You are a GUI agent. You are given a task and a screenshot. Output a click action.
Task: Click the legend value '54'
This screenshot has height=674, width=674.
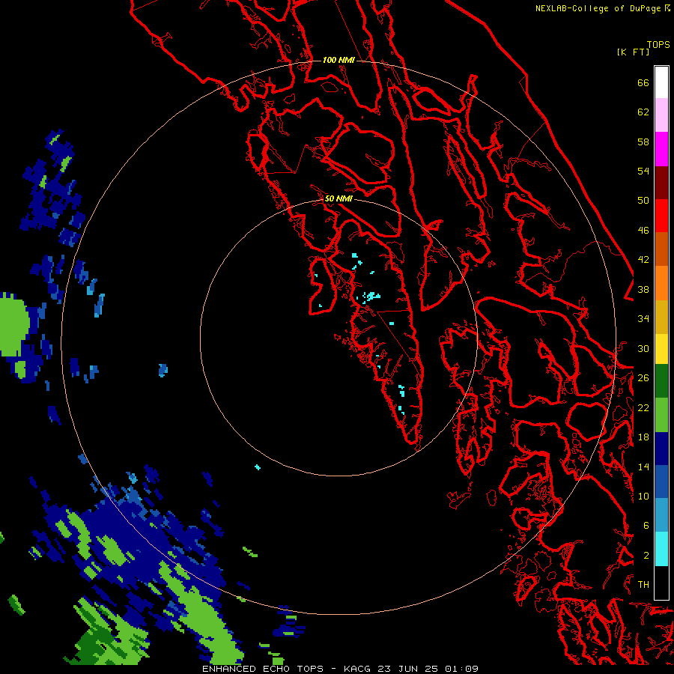click(643, 171)
